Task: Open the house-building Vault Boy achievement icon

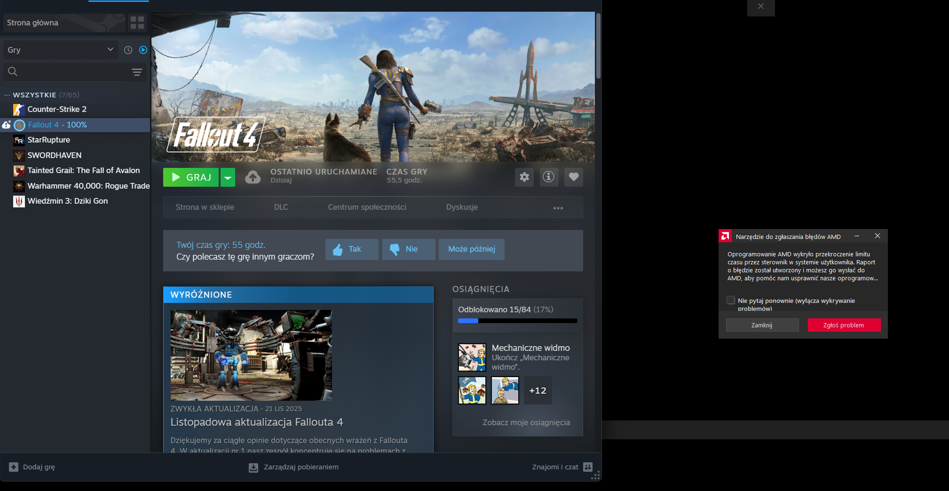Action: point(472,390)
